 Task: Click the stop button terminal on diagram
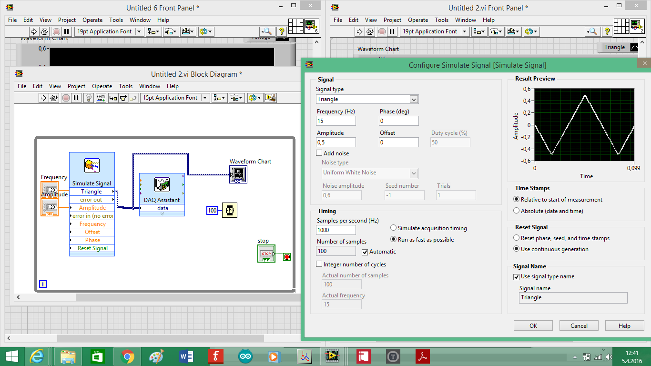pyautogui.click(x=266, y=253)
